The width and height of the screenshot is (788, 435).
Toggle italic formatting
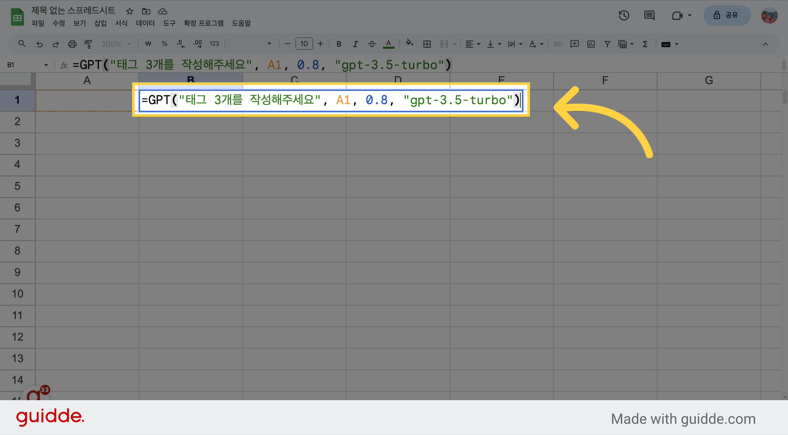(355, 44)
